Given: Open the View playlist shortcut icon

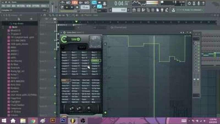Looking at the screenshot, I should [134, 10].
